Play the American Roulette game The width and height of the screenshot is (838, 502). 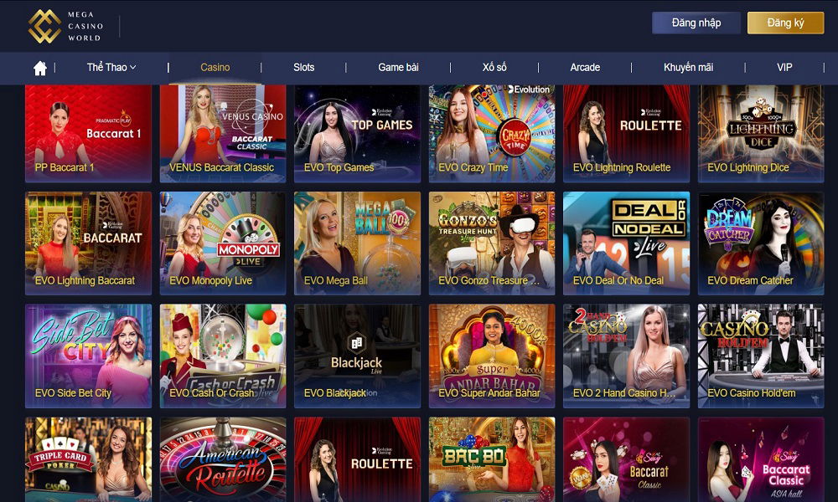point(223,459)
